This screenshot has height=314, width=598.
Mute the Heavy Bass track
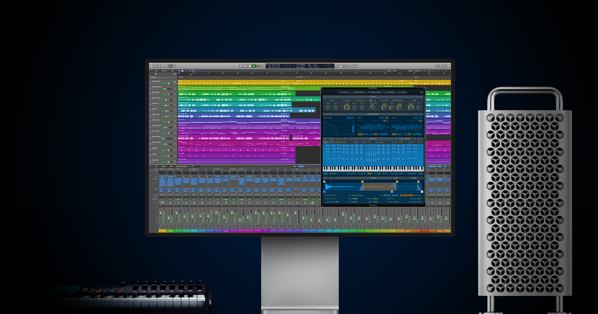click(153, 117)
